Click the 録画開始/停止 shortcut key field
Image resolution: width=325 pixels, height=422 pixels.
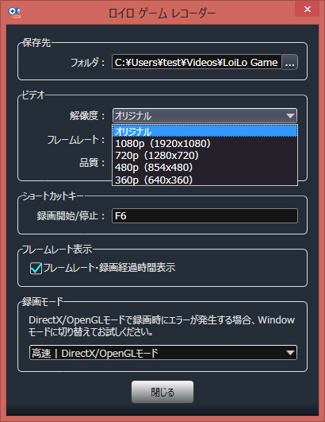pos(205,216)
